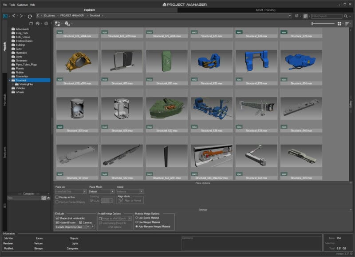Open the File menu
The width and height of the screenshot is (355, 257).
pyautogui.click(x=5, y=5)
